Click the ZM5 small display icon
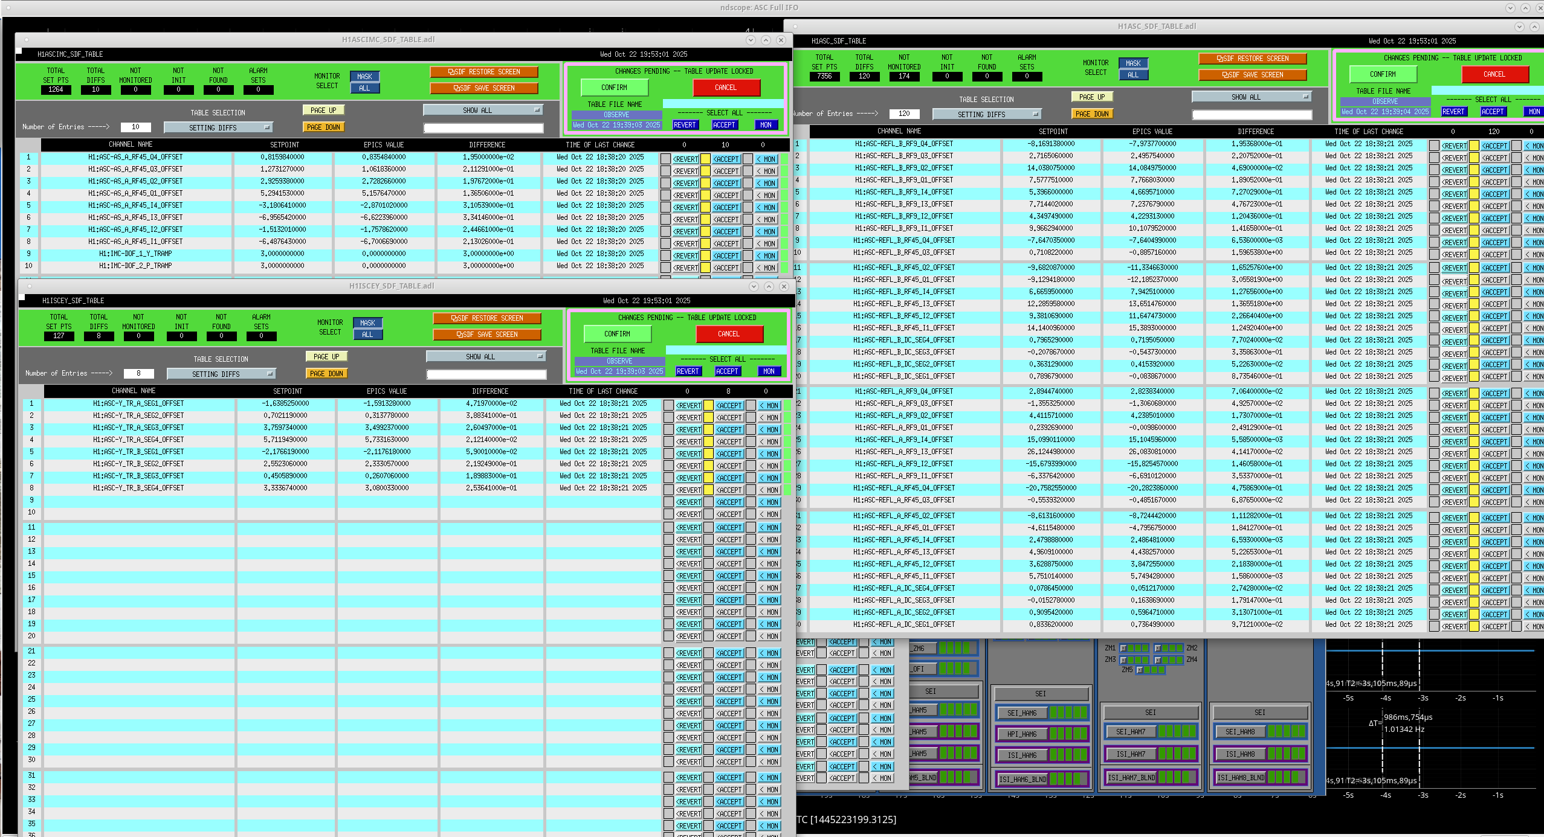1544x837 pixels. pos(1140,670)
